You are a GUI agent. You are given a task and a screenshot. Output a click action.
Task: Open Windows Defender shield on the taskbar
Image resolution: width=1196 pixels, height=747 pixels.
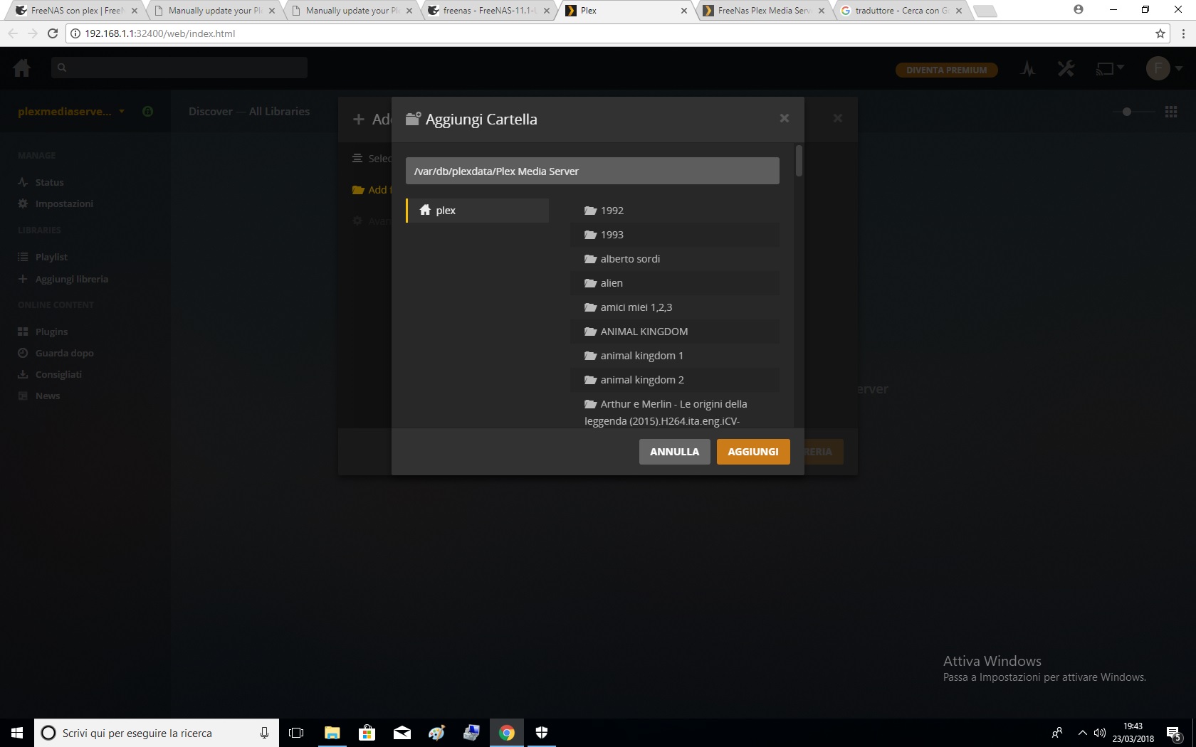(x=542, y=733)
